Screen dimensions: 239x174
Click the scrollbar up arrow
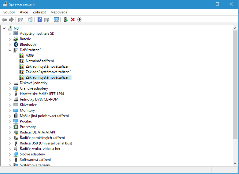point(235,28)
